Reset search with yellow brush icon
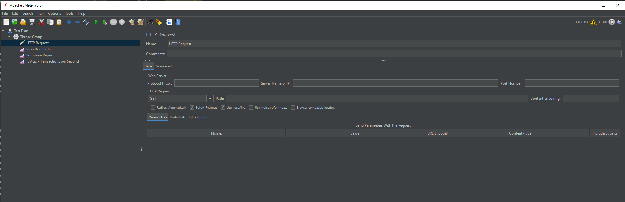The image size is (625, 202). [x=159, y=22]
